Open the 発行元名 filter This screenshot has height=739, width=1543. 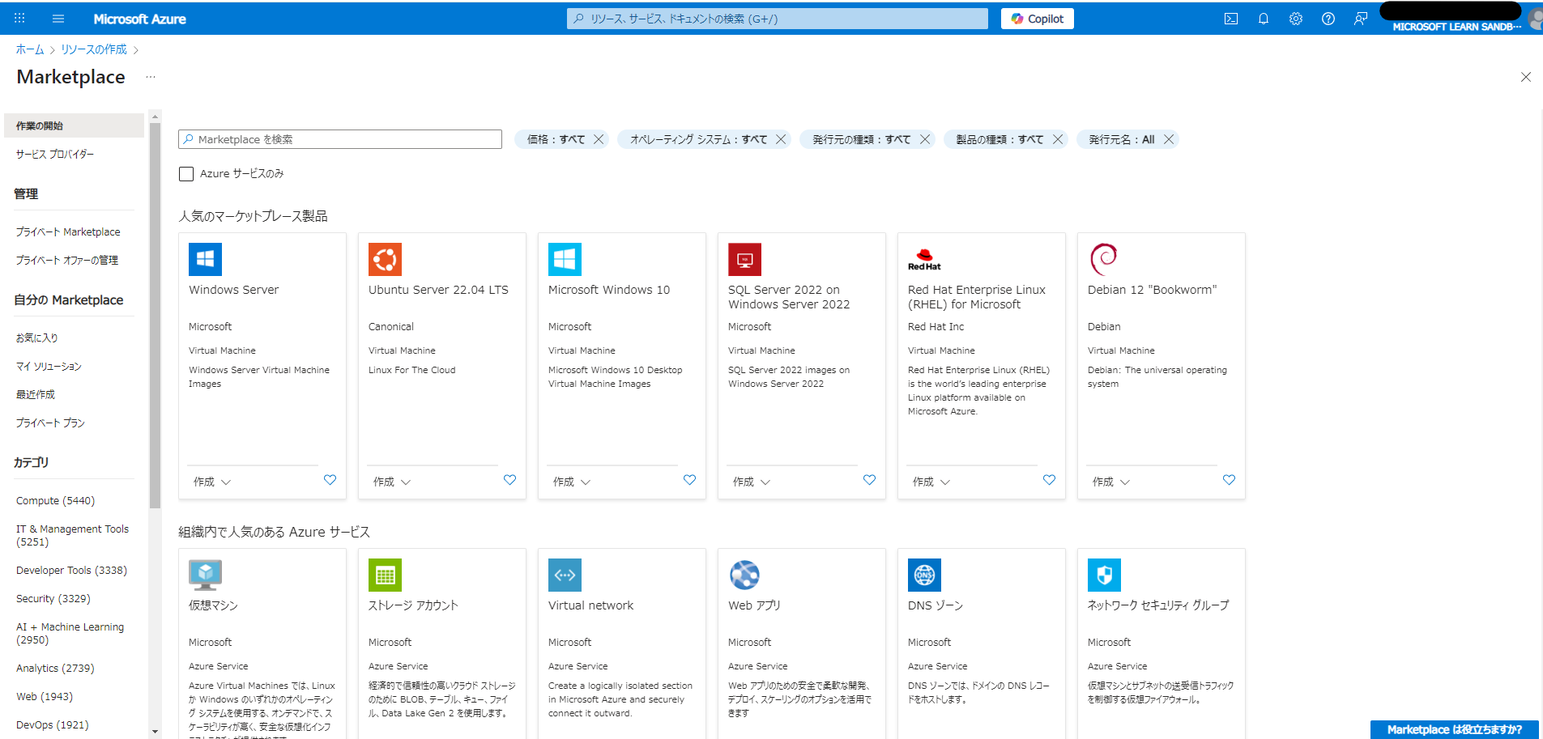tap(1121, 139)
